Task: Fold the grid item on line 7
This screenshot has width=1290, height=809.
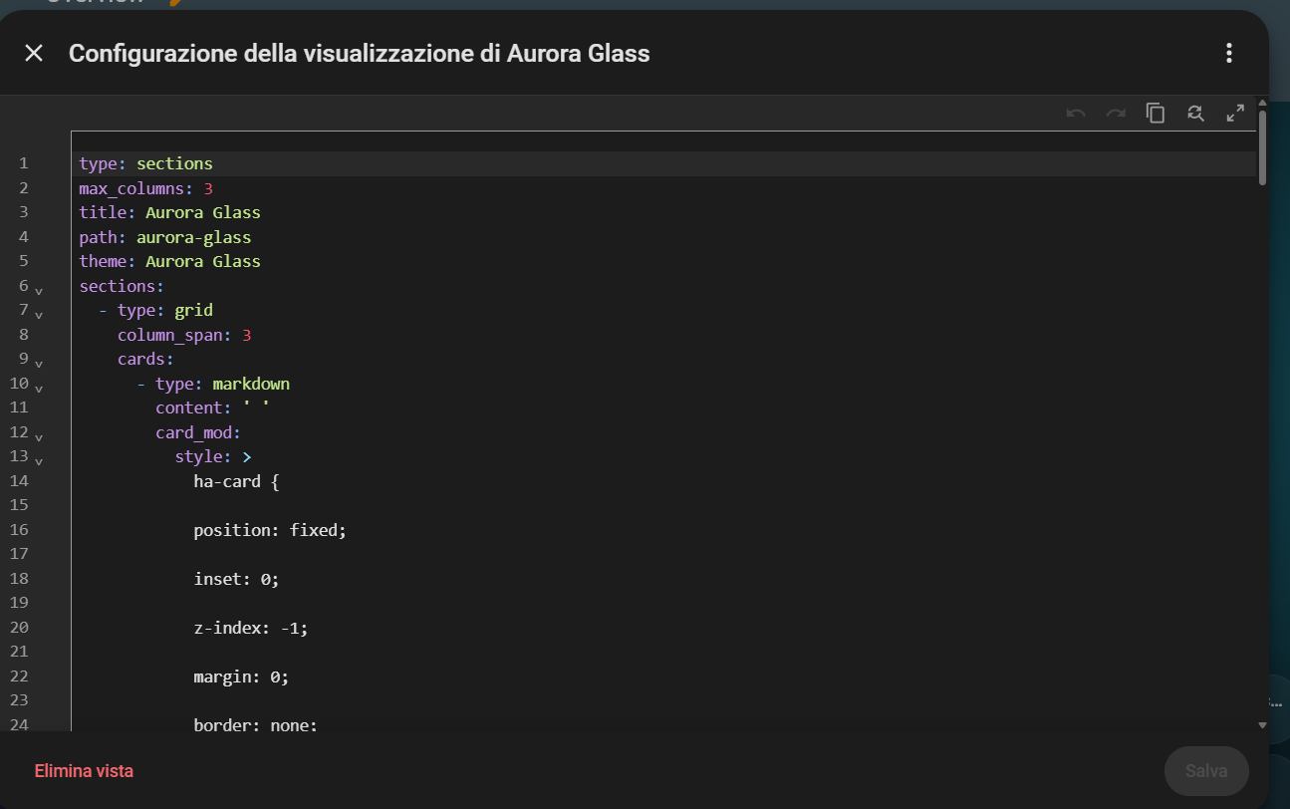Action: point(39,314)
